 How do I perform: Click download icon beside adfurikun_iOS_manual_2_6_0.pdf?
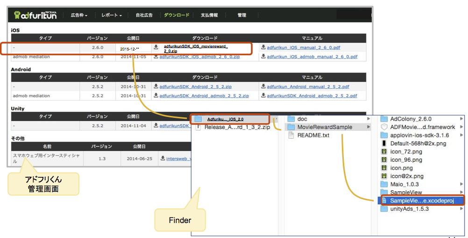263,47
